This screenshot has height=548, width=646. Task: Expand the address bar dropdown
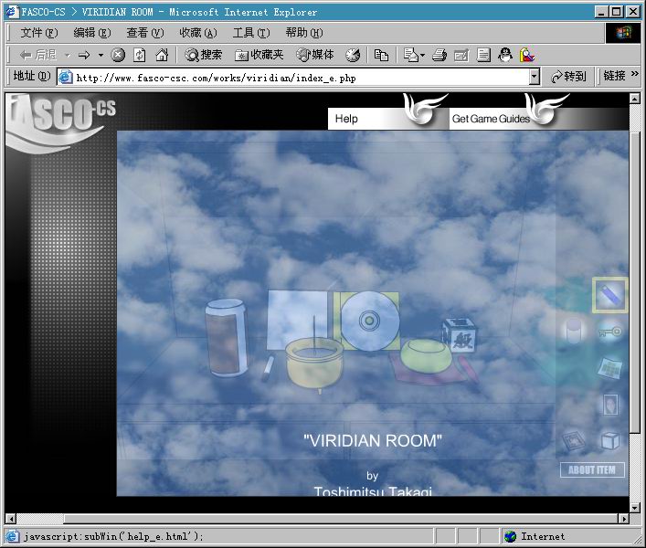click(x=535, y=77)
